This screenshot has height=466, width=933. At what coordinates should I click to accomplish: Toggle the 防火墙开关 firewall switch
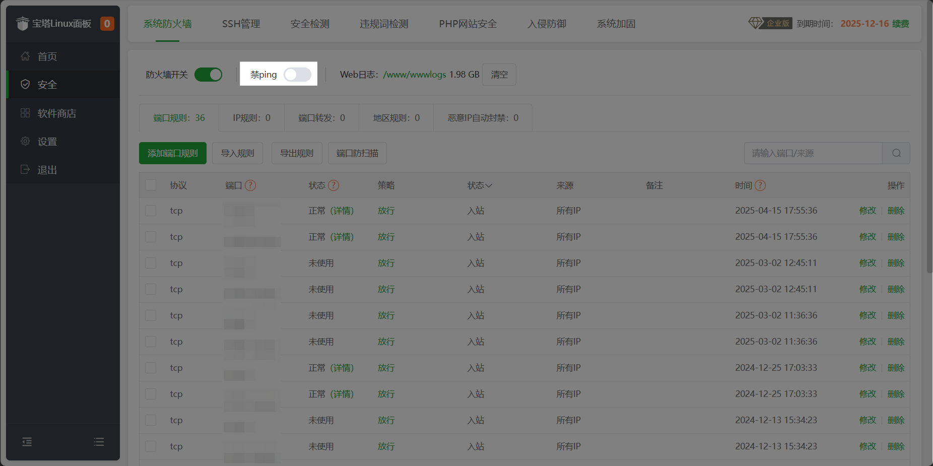pos(208,74)
